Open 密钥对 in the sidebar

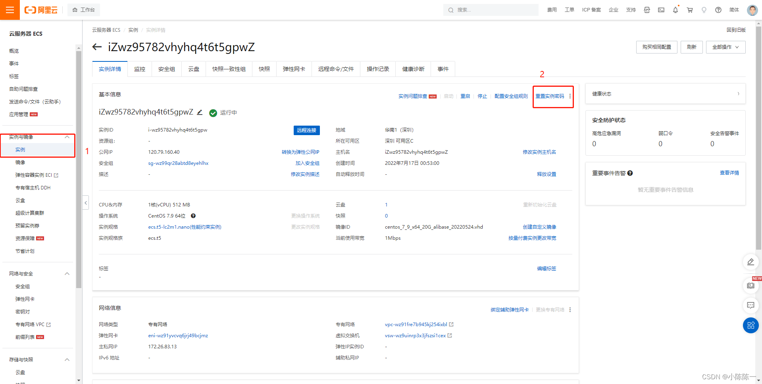pyautogui.click(x=23, y=312)
